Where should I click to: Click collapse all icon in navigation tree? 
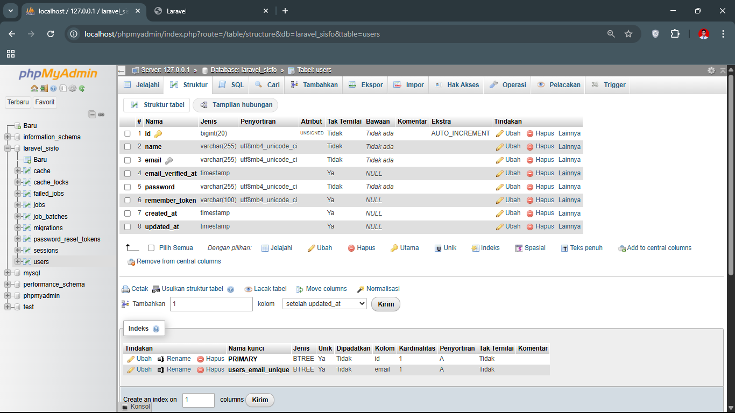coord(92,115)
